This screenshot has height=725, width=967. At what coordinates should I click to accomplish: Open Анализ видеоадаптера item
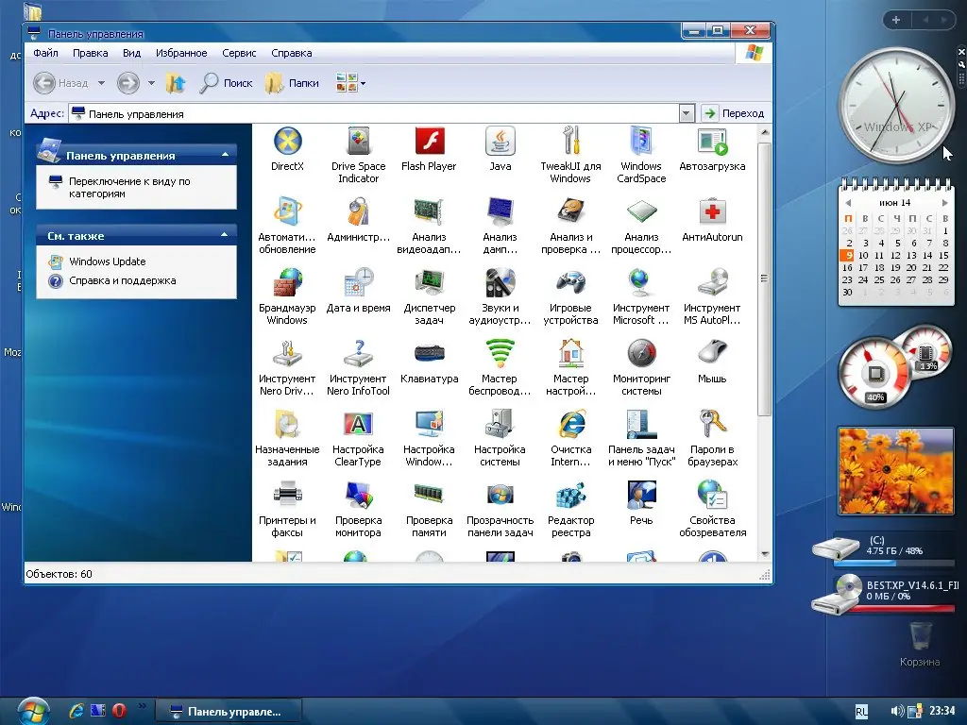click(x=430, y=226)
